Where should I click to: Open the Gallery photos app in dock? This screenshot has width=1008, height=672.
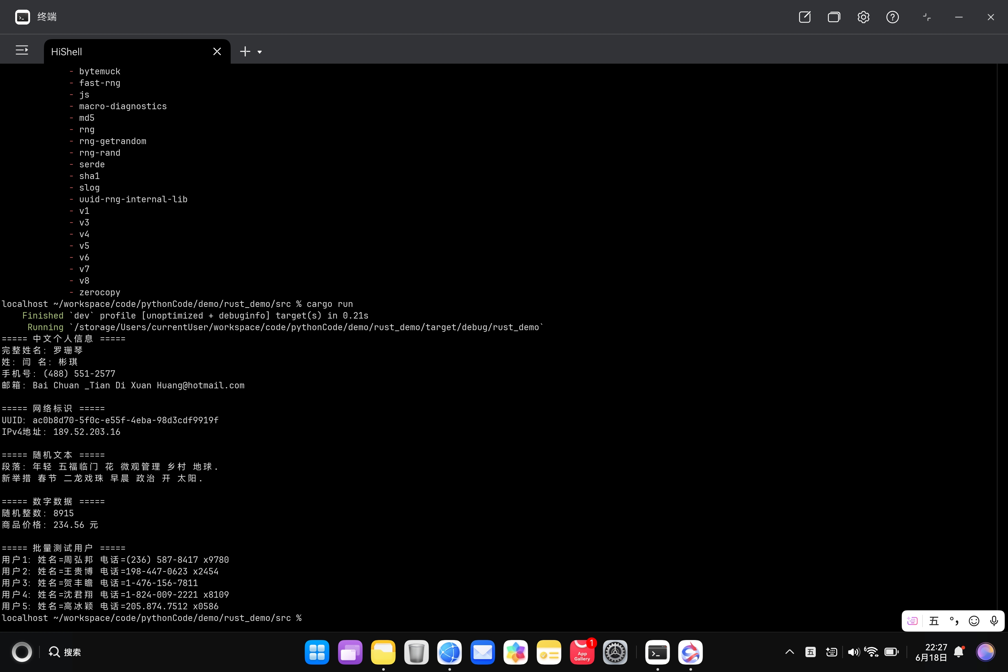516,652
